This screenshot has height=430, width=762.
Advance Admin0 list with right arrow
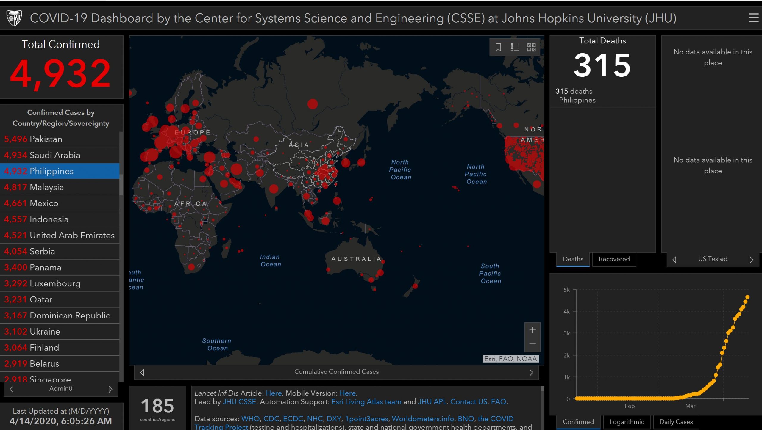point(110,389)
